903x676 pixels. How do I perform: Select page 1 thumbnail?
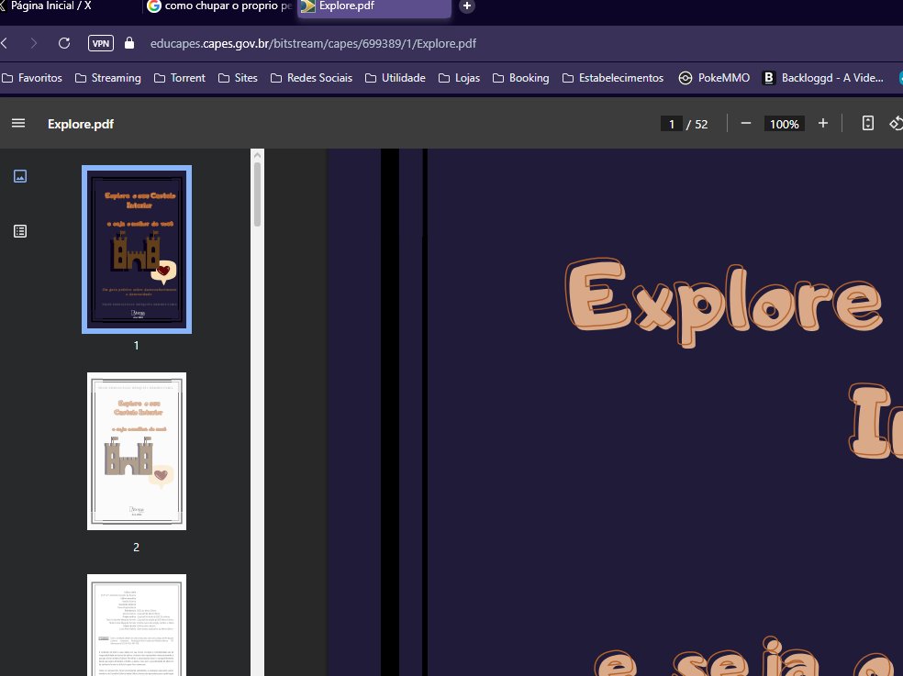137,249
